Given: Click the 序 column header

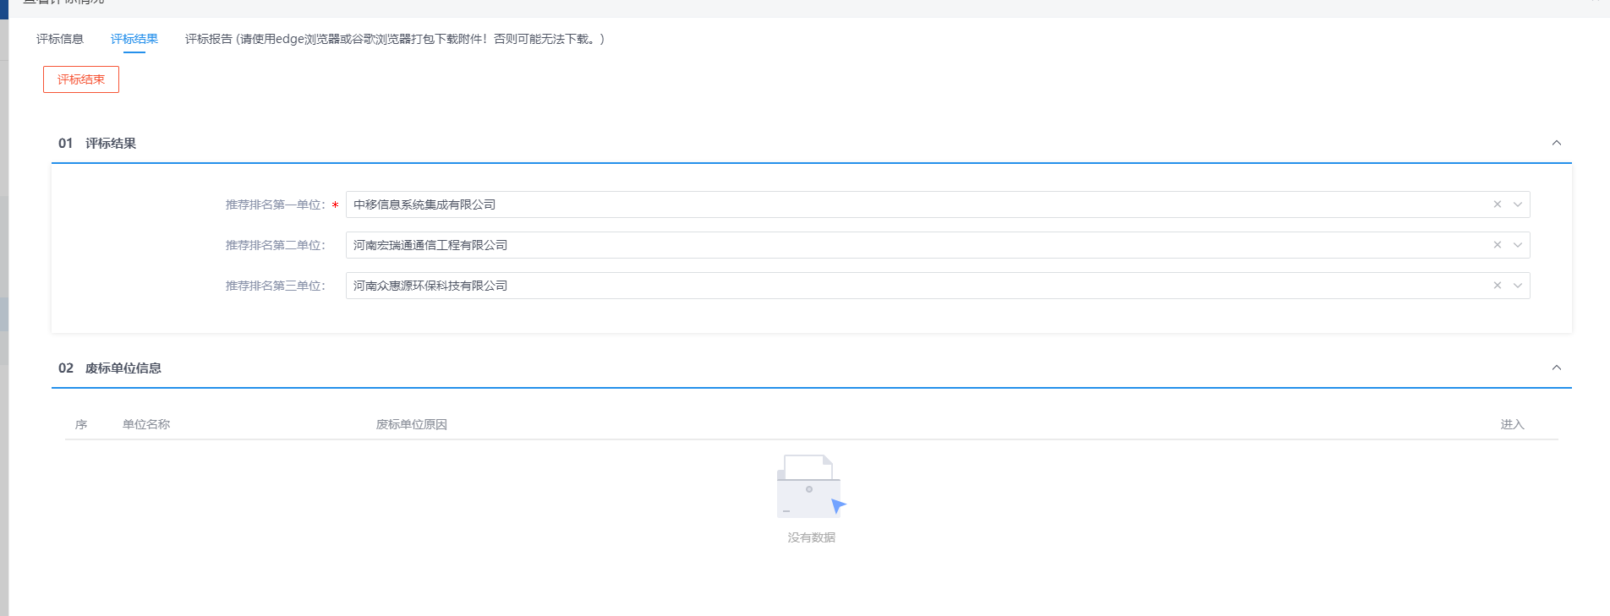Looking at the screenshot, I should click(x=81, y=424).
